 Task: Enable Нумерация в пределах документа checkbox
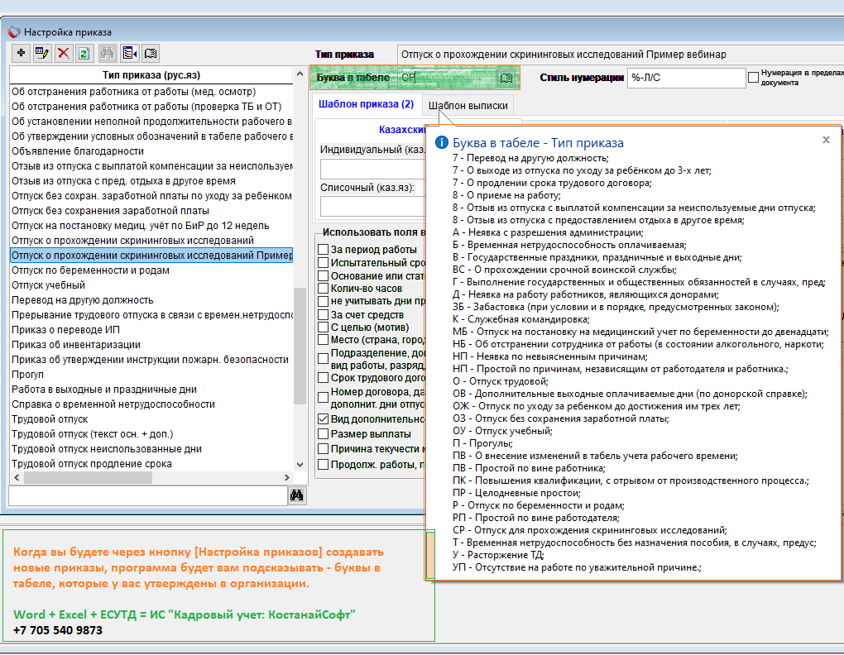tap(754, 78)
